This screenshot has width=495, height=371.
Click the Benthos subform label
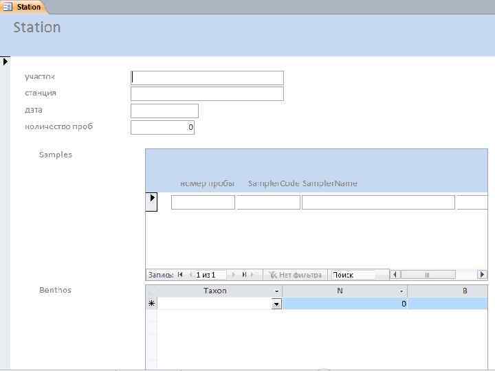coord(55,290)
